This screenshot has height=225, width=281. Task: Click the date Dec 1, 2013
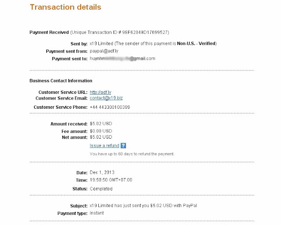click(x=102, y=173)
